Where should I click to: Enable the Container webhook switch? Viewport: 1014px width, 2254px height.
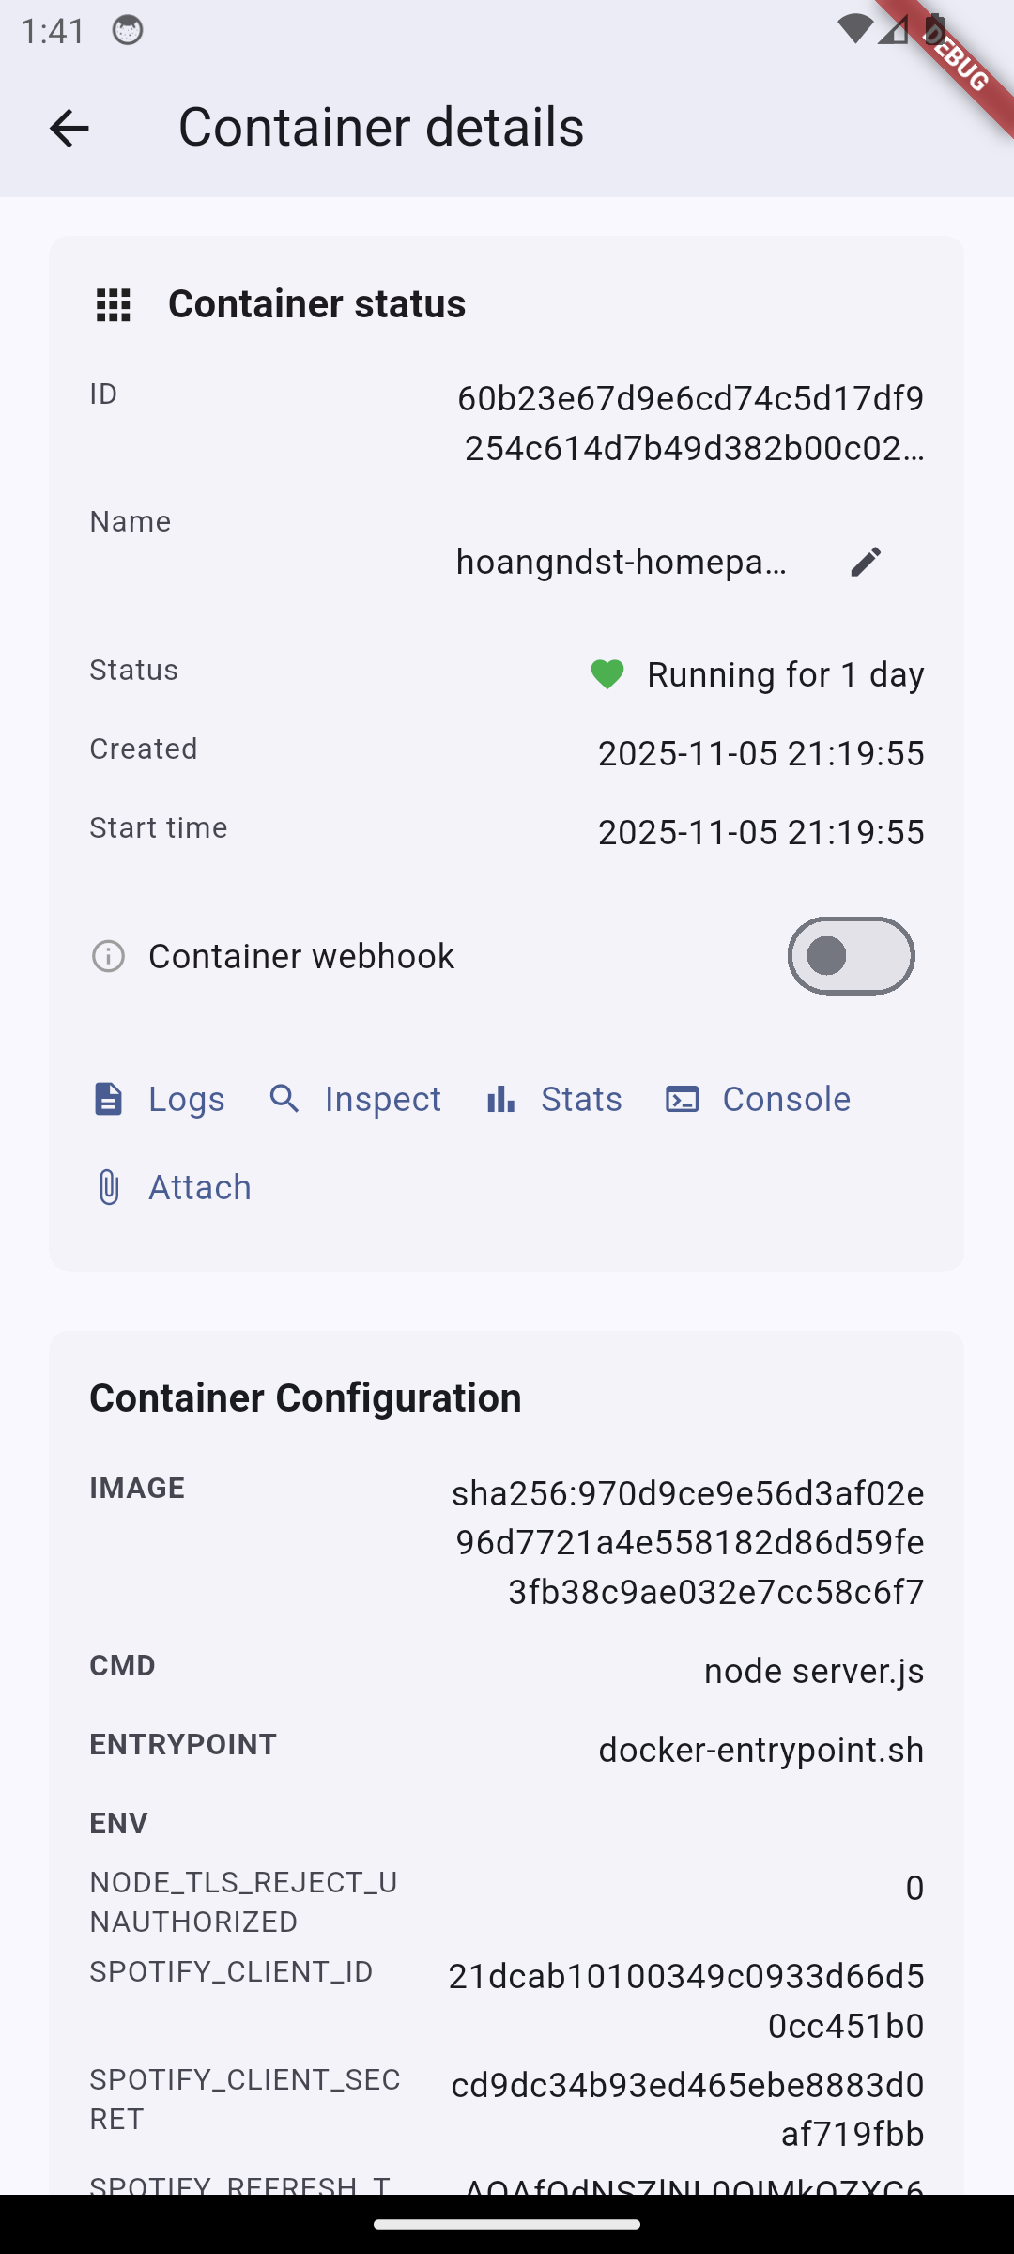point(851,956)
